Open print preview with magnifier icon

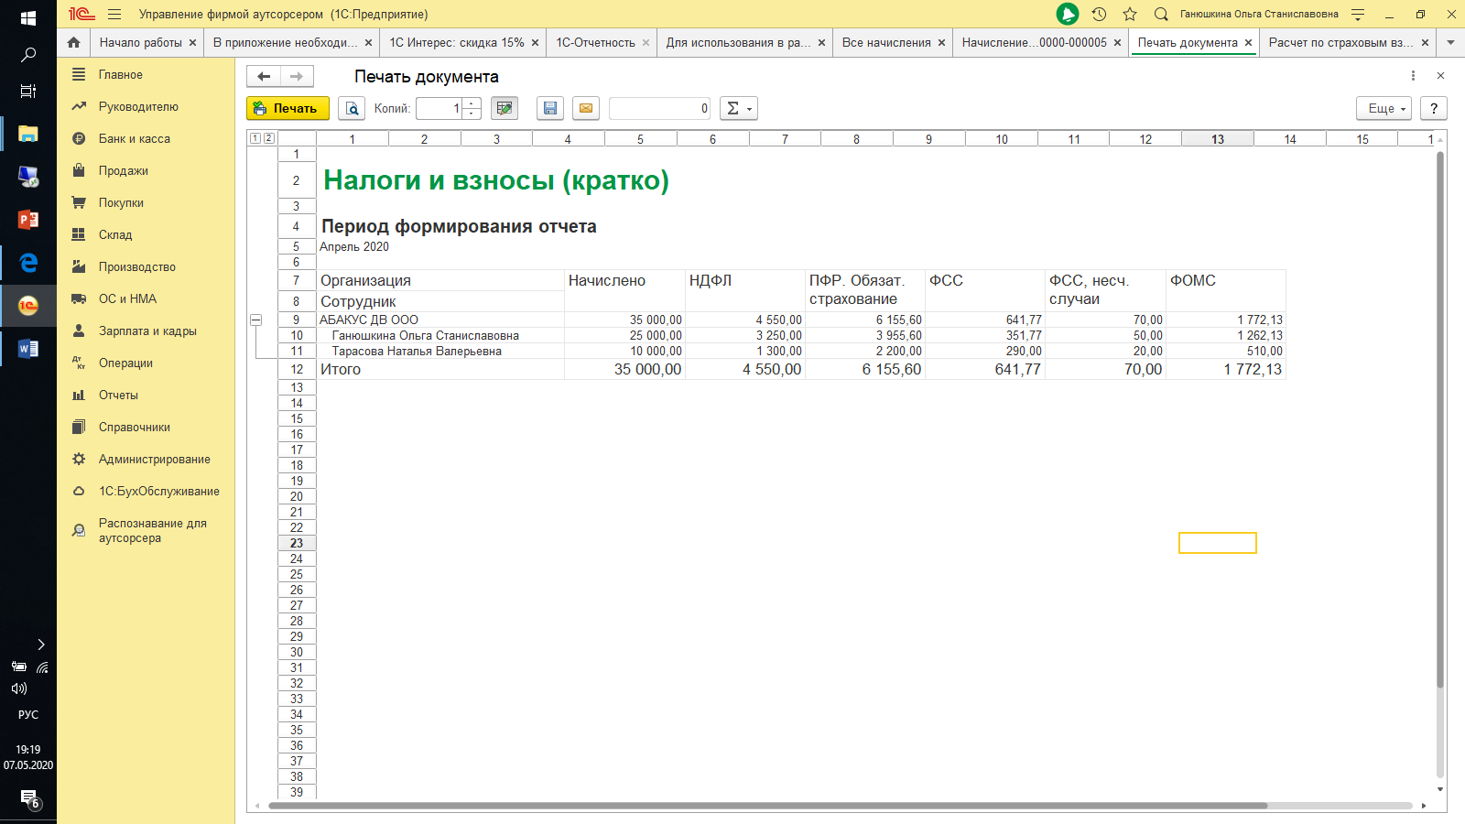point(352,108)
